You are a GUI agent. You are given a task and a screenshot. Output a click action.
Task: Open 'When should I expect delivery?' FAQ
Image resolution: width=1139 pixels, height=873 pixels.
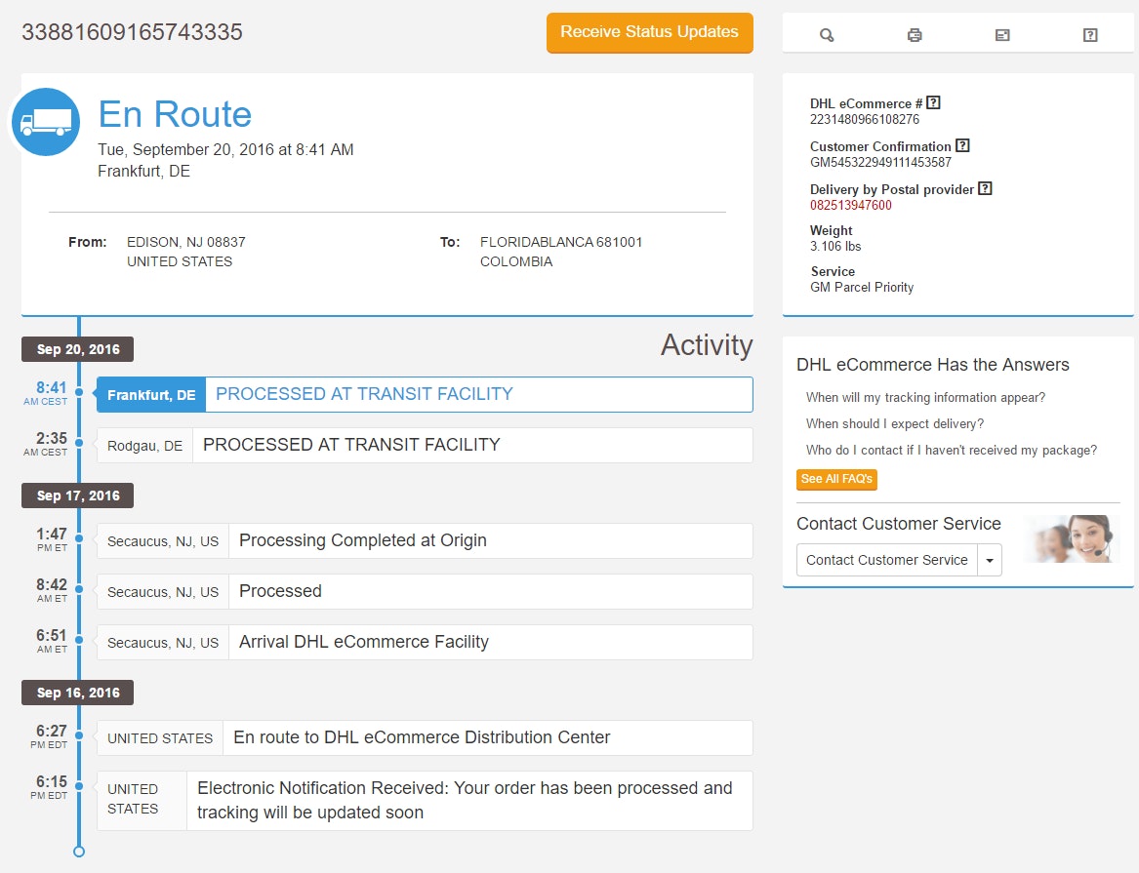click(894, 424)
